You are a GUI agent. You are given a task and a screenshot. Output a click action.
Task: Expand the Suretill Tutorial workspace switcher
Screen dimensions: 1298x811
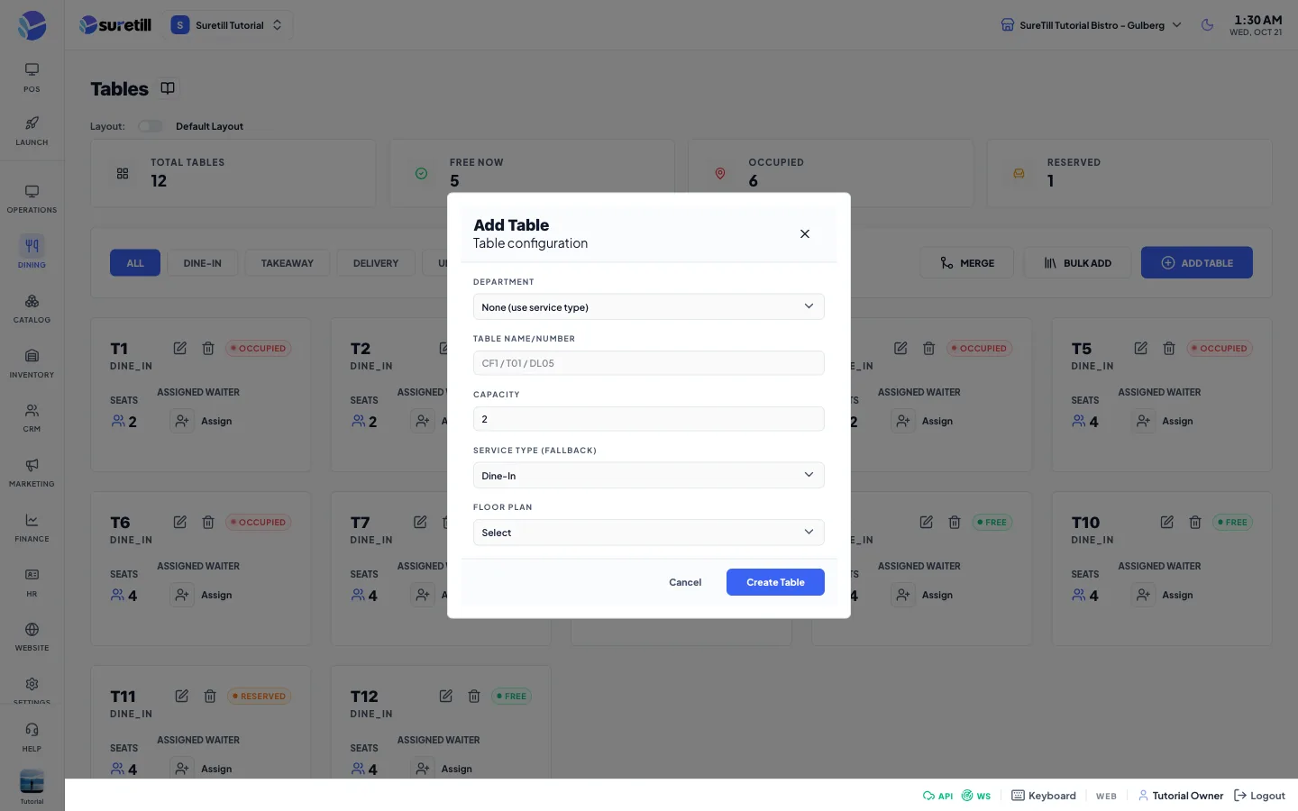point(228,25)
